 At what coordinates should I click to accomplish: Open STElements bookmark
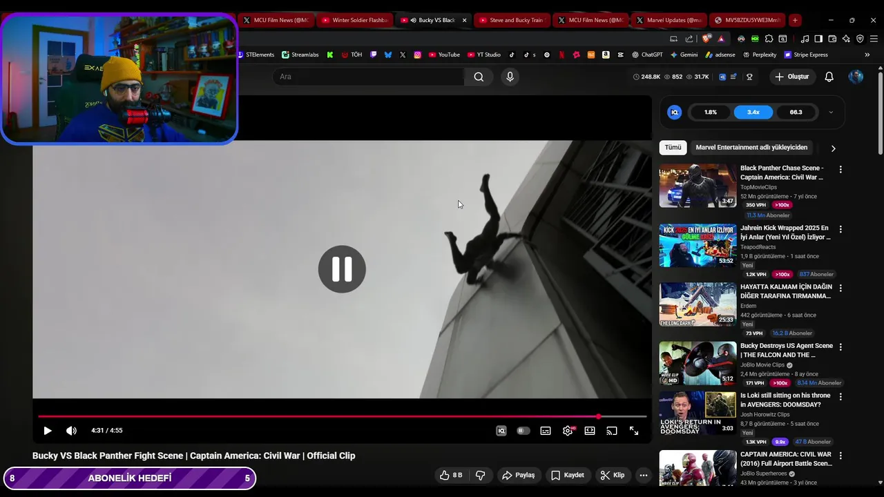[x=256, y=55]
